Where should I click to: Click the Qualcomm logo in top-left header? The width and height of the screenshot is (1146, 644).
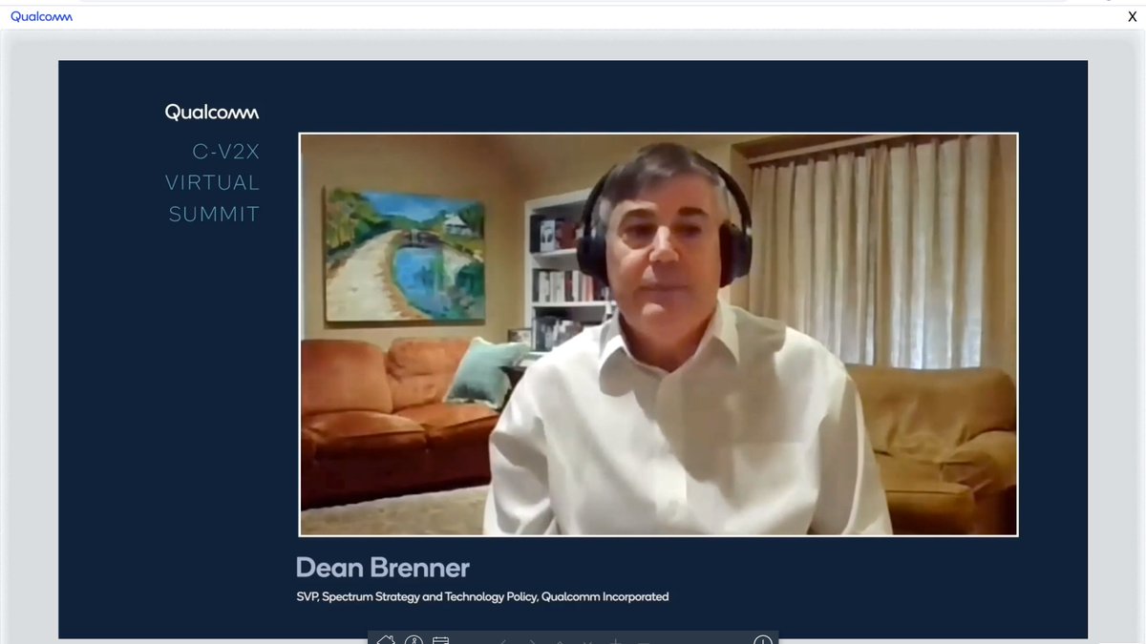click(41, 16)
